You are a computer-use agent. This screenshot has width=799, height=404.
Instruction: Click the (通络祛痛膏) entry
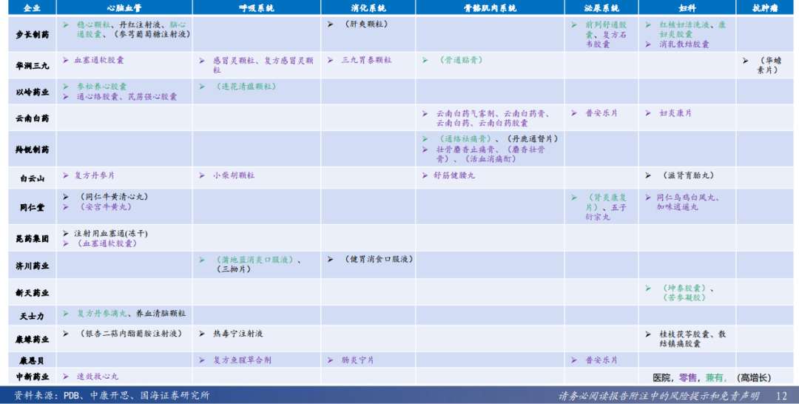[x=466, y=139]
